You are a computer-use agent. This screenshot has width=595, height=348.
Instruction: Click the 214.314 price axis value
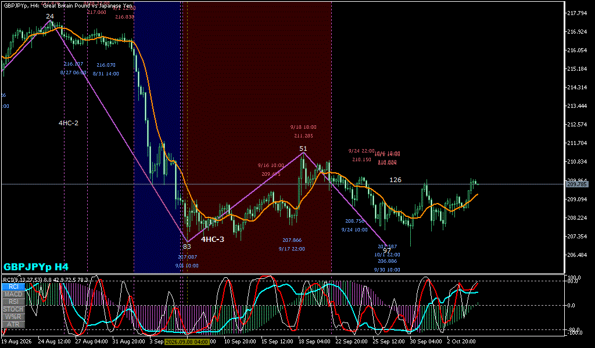pos(577,88)
